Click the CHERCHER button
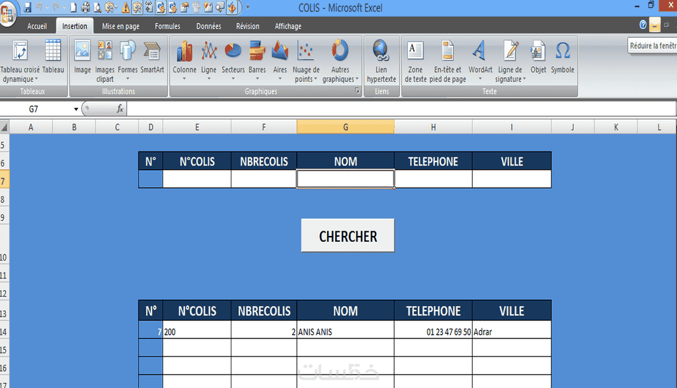Image resolution: width=677 pixels, height=388 pixels. tap(348, 236)
